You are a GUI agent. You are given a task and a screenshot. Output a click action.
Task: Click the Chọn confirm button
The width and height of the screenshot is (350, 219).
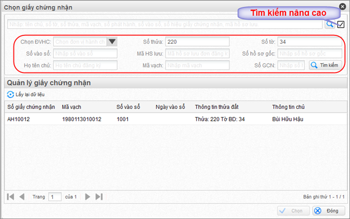[x=293, y=211]
